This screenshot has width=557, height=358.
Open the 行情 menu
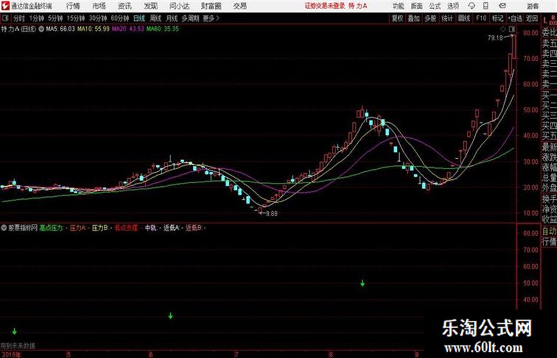tap(73, 6)
